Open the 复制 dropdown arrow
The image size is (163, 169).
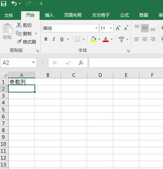click(x=36, y=33)
